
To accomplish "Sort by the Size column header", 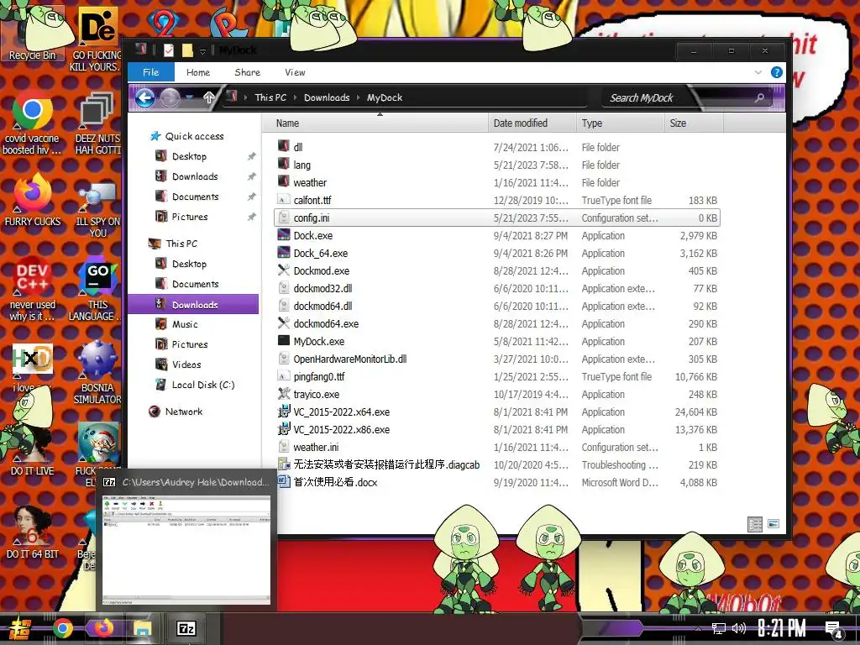I will pos(694,123).
